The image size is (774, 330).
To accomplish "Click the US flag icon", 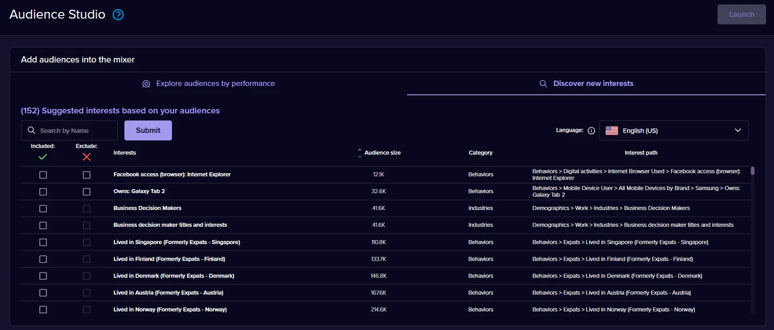I will [612, 130].
